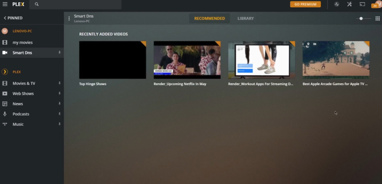This screenshot has width=382, height=184.
Task: Toggle the pin for Movies & TV
Action: click(59, 83)
